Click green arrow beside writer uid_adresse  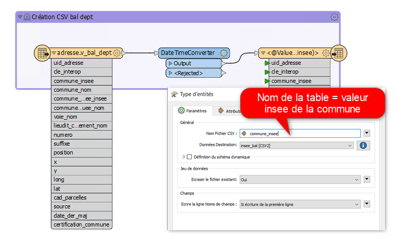267,63
